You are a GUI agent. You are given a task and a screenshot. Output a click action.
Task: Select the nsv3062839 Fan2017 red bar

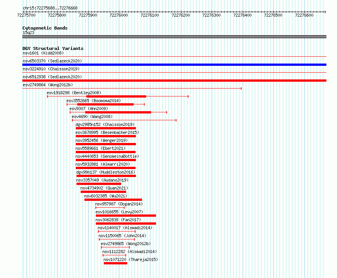(x=126, y=224)
